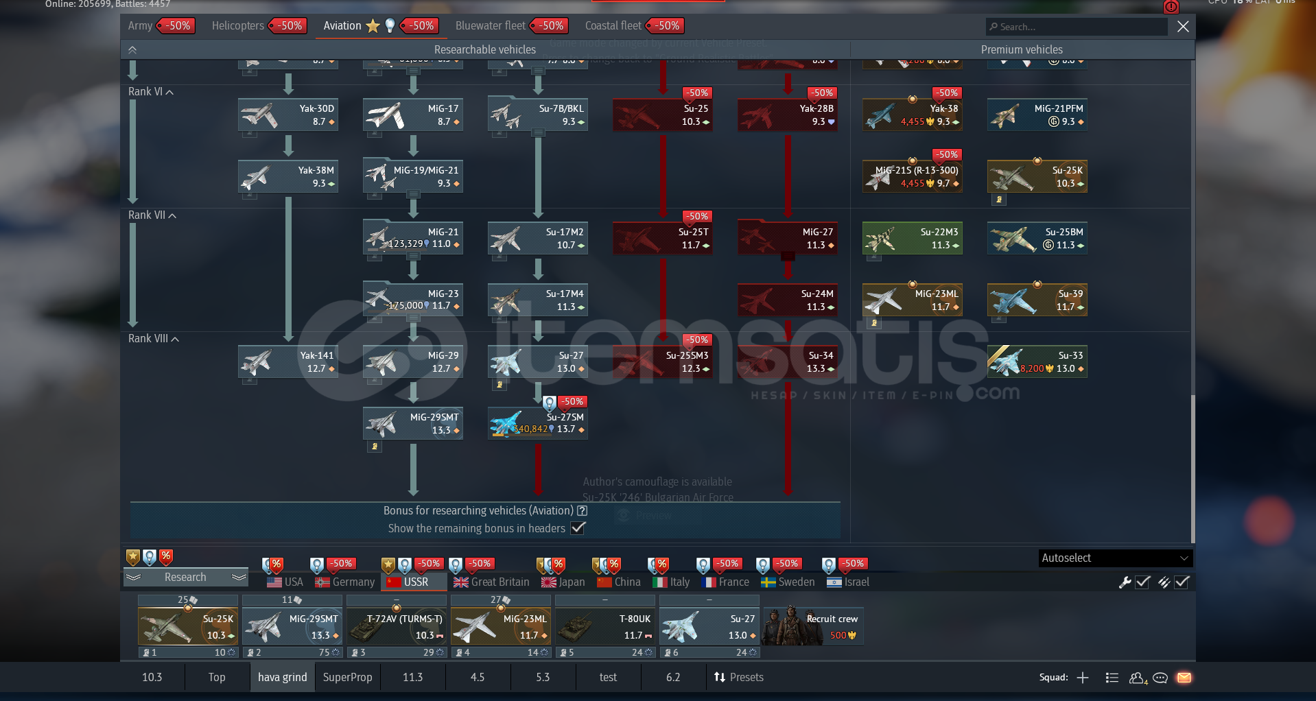Select crew slot with MiG-23ML

pos(501,626)
